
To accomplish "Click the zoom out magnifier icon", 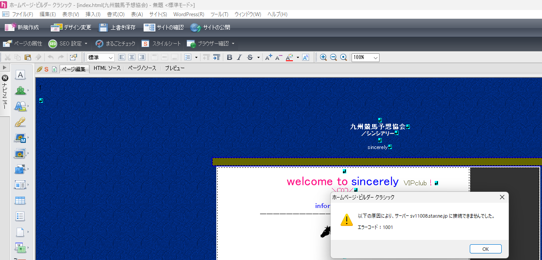I will (333, 57).
